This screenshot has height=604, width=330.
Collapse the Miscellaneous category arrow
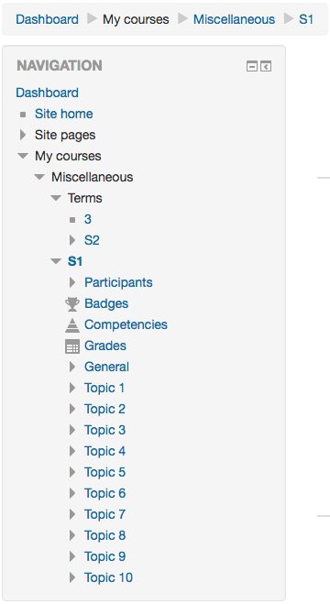pos(39,177)
